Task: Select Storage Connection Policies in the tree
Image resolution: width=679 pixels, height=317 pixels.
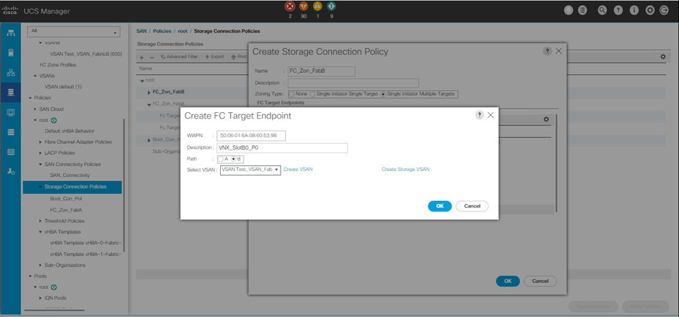Action: coord(74,187)
